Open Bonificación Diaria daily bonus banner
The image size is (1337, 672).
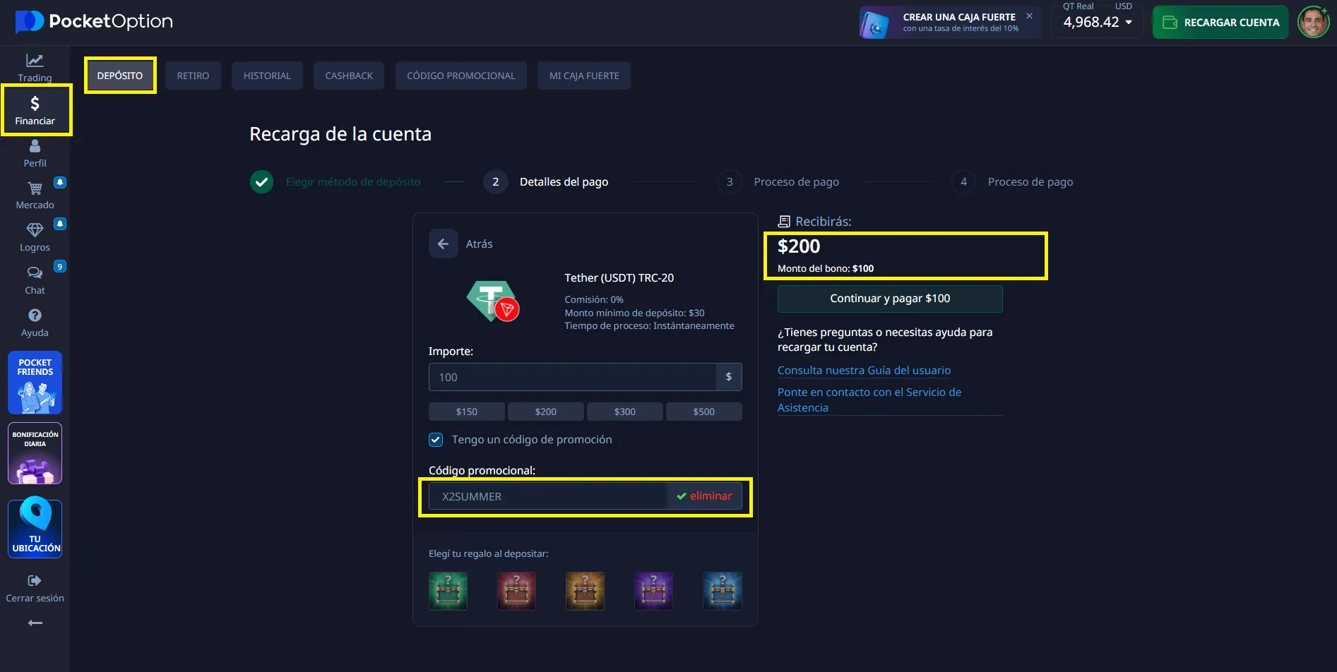click(35, 453)
